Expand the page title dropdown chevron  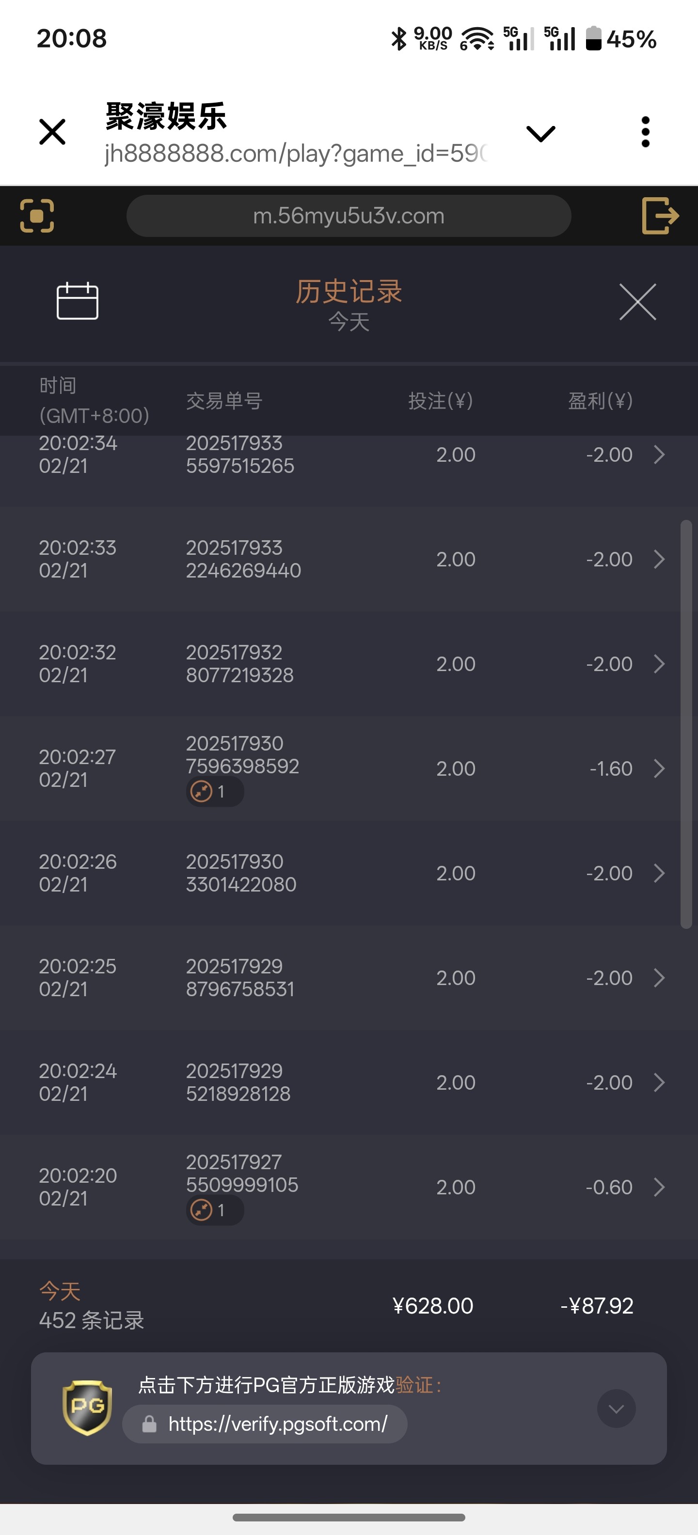coord(540,133)
